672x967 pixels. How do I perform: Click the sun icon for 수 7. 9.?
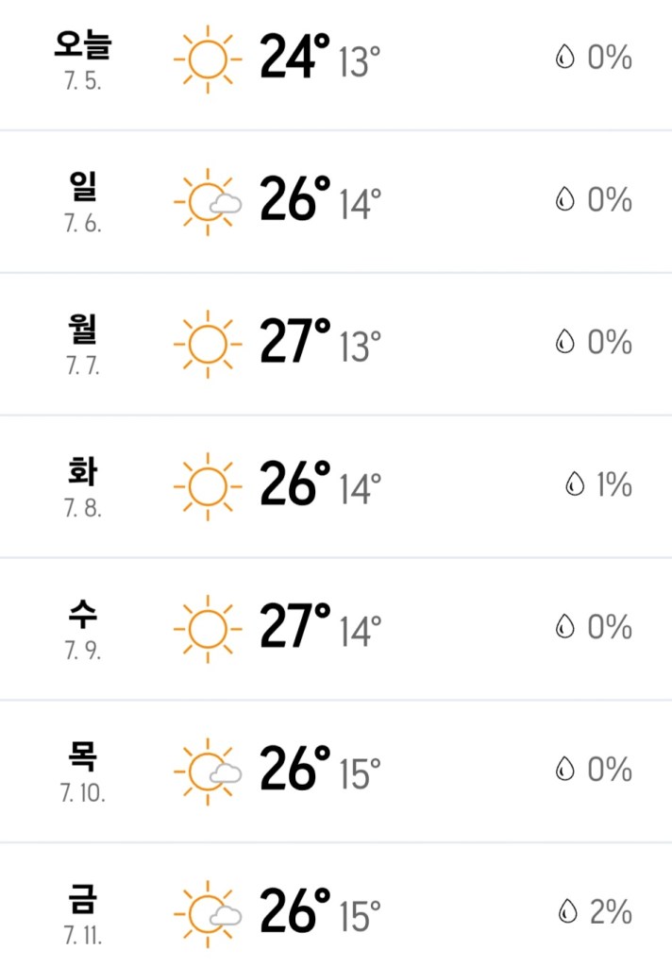pos(208,628)
